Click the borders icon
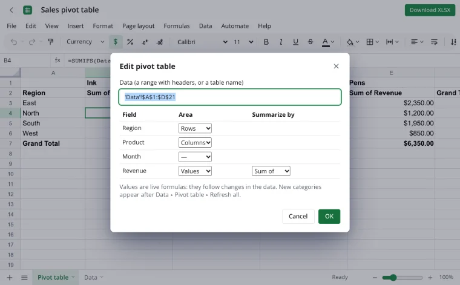The width and height of the screenshot is (460, 285). (x=370, y=42)
